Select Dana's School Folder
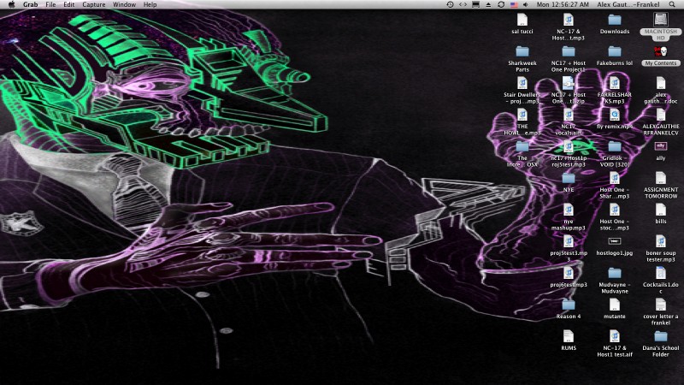The image size is (684, 385). (661, 336)
